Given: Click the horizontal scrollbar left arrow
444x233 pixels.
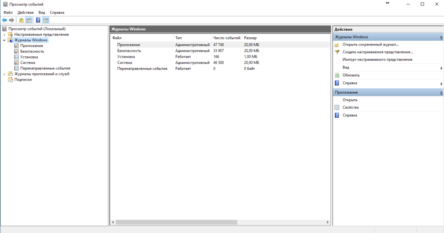Looking at the screenshot, I should (x=113, y=222).
